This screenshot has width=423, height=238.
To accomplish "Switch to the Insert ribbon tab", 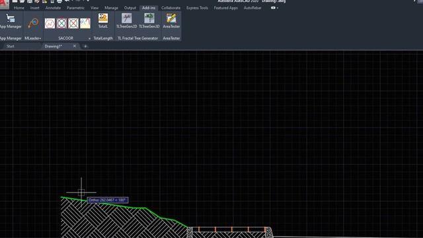I will point(35,8).
